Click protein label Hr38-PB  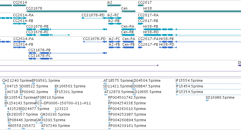tap(166, 39)
